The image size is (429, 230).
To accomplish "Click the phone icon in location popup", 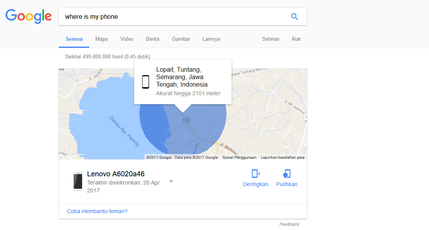I will point(146,81).
